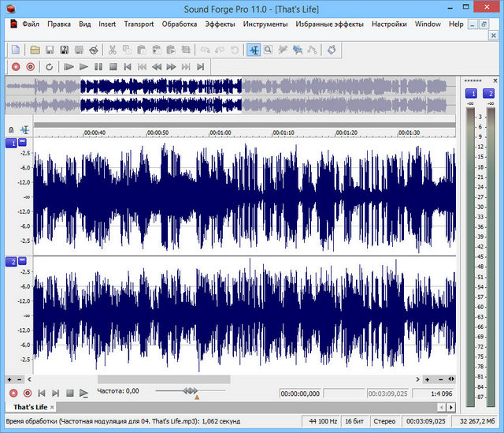Click the Stop button in transport toolbar
The image size is (504, 433).
pos(113,67)
